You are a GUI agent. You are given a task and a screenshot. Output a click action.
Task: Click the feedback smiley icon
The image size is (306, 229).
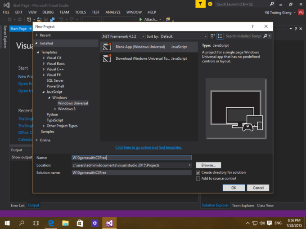[x=210, y=4]
